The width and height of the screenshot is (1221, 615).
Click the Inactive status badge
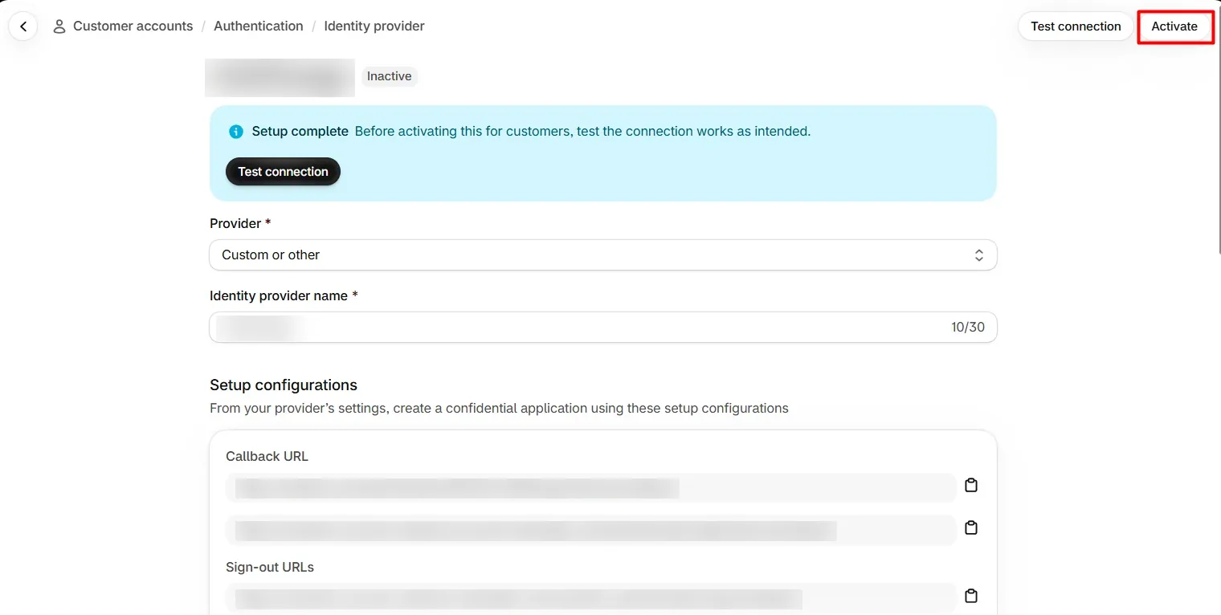pos(390,76)
